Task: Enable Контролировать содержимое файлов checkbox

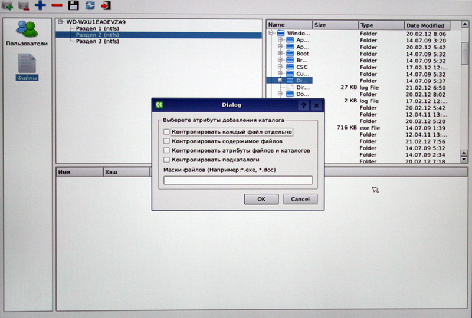Action: [x=166, y=141]
